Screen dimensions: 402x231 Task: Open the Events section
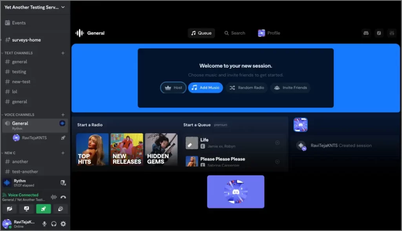point(15,23)
